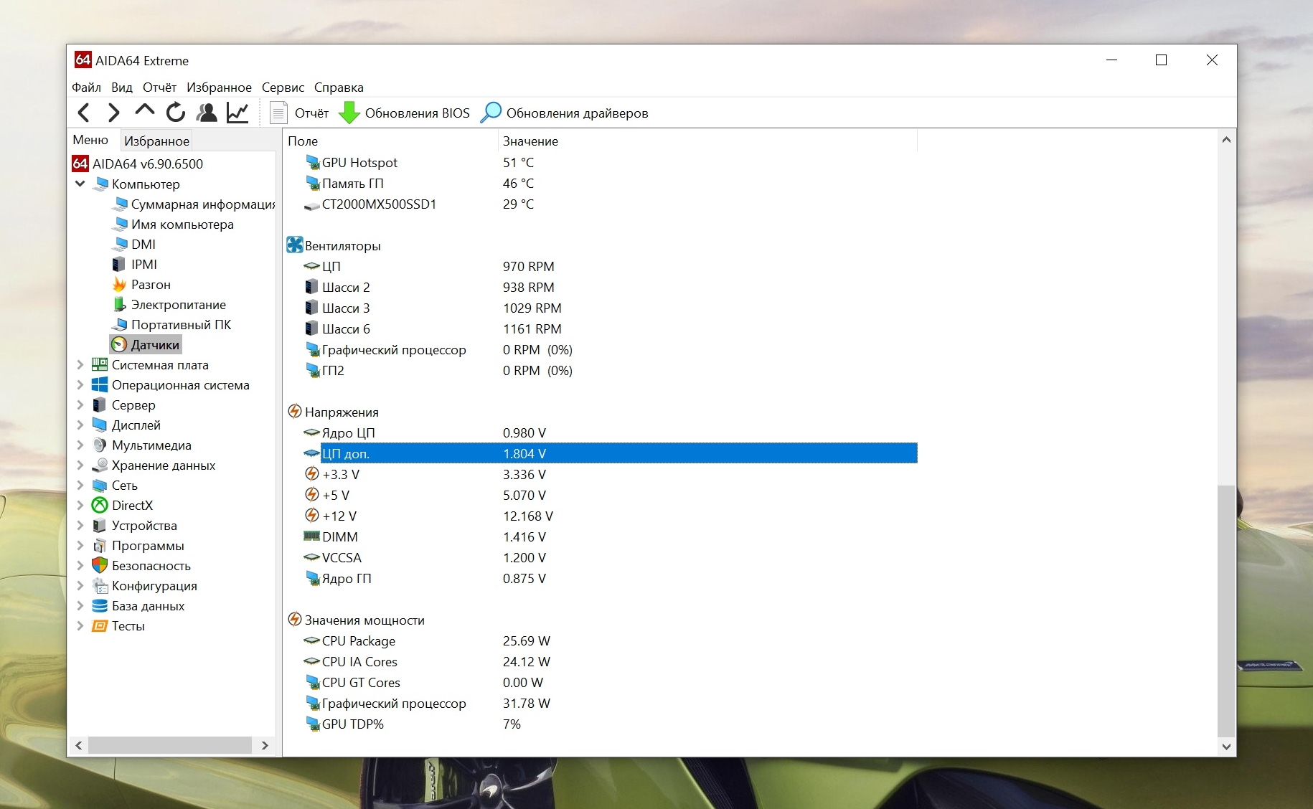This screenshot has width=1313, height=809.
Task: Click the Поле column header
Action: 390,141
